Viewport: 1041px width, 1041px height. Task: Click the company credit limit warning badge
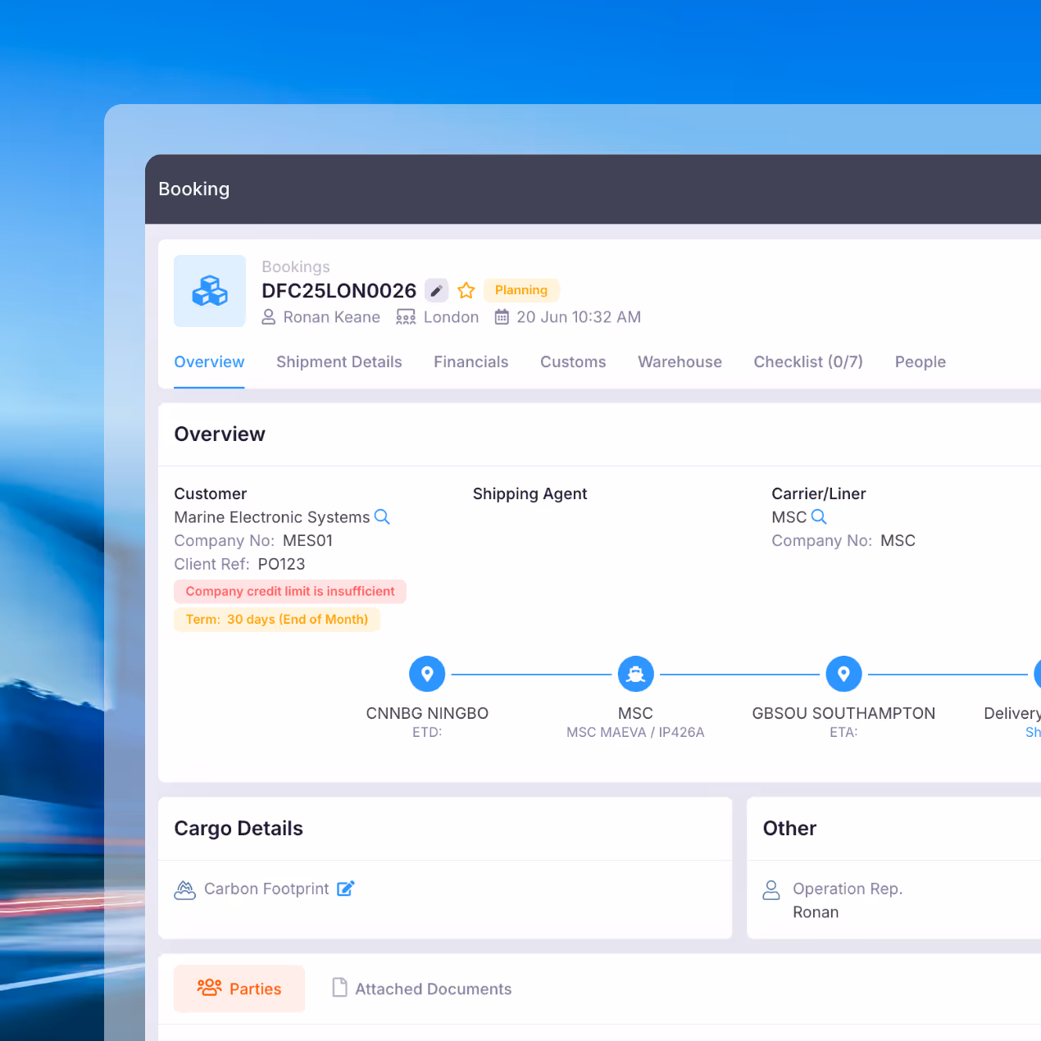tap(289, 591)
